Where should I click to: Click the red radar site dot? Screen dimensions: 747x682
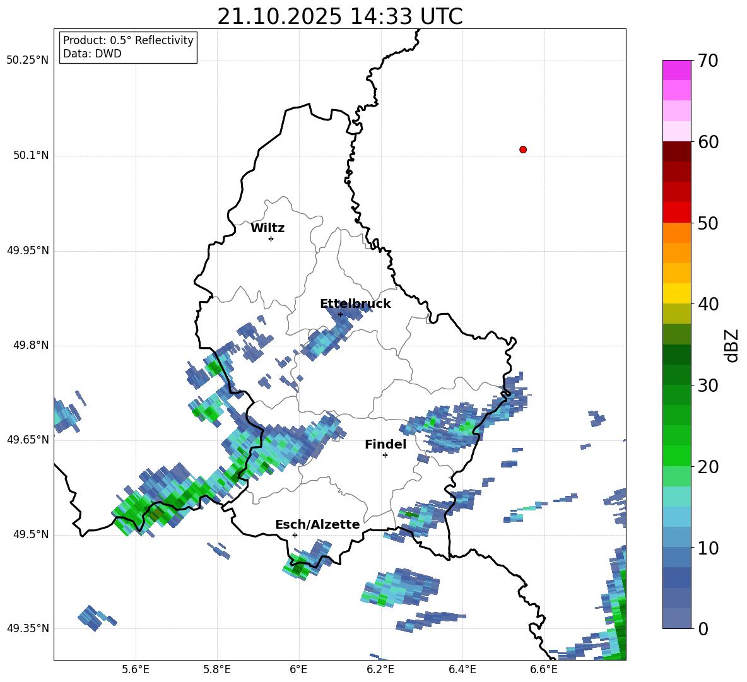(523, 150)
